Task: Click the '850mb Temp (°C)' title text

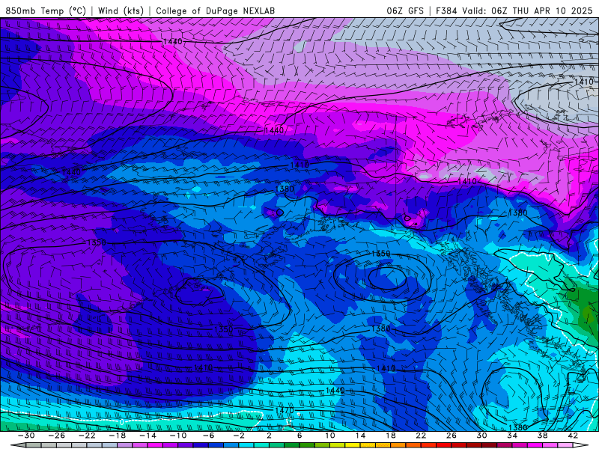Action: [x=46, y=10]
